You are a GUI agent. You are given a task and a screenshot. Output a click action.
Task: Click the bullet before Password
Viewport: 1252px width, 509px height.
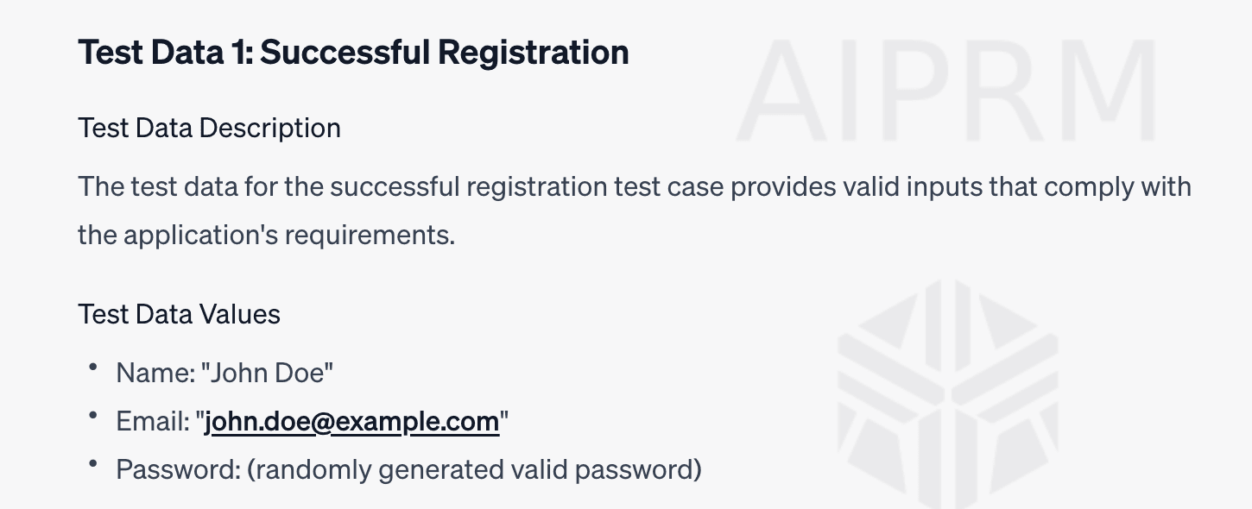click(92, 464)
